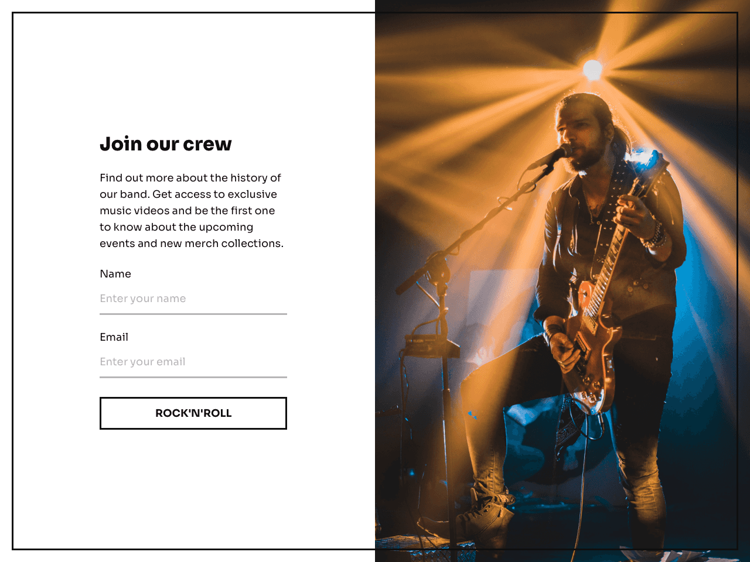Click the underline beneath the name field

coord(193,314)
